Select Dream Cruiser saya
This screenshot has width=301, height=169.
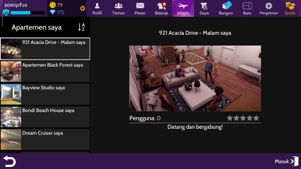(45, 140)
